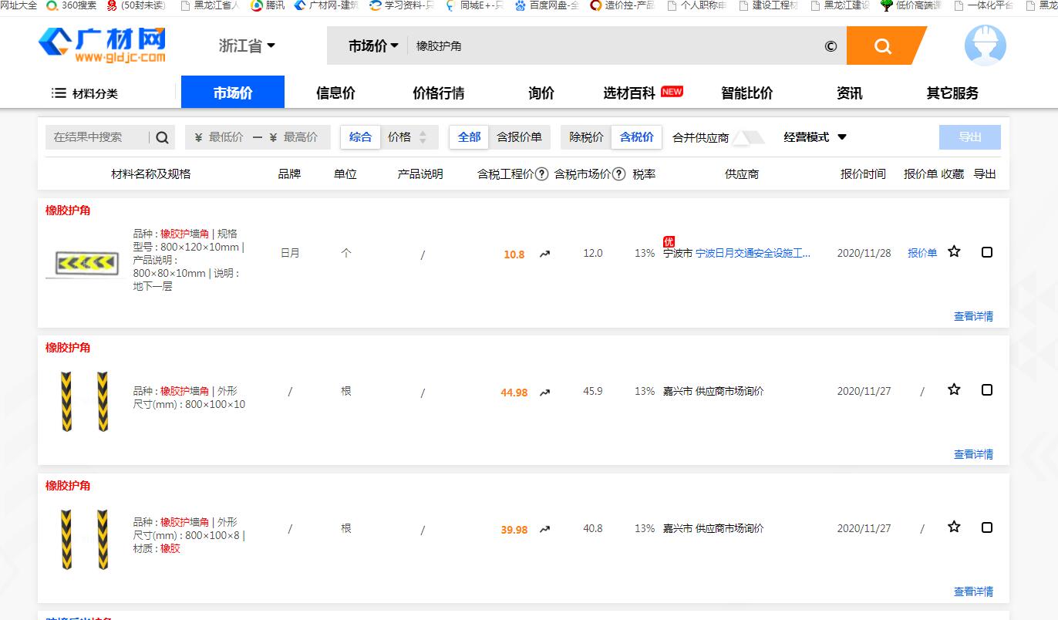The height and width of the screenshot is (620, 1058).
Task: Select the 含报价单 filter
Action: (x=519, y=137)
